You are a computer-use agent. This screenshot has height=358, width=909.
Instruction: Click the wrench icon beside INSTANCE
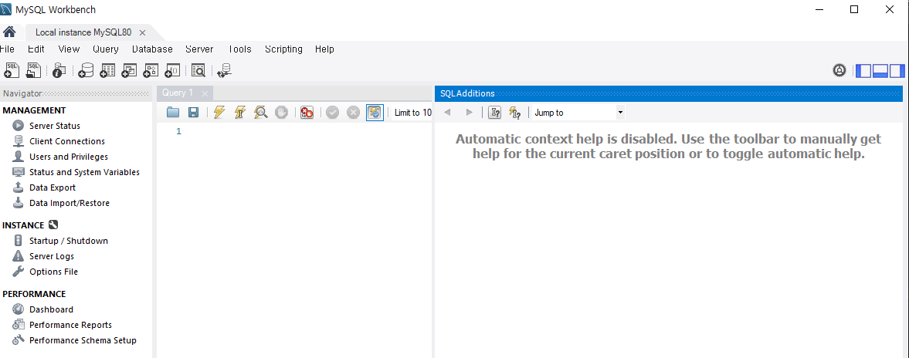[x=53, y=225]
